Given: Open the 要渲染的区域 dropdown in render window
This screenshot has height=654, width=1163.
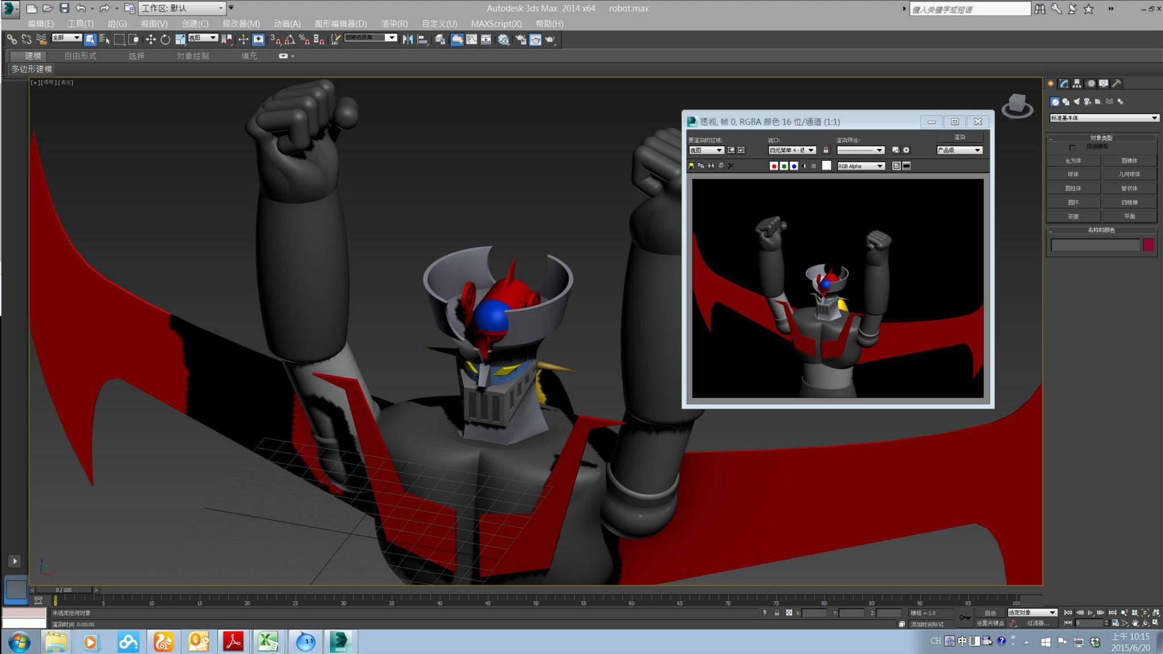Looking at the screenshot, I should click(706, 150).
